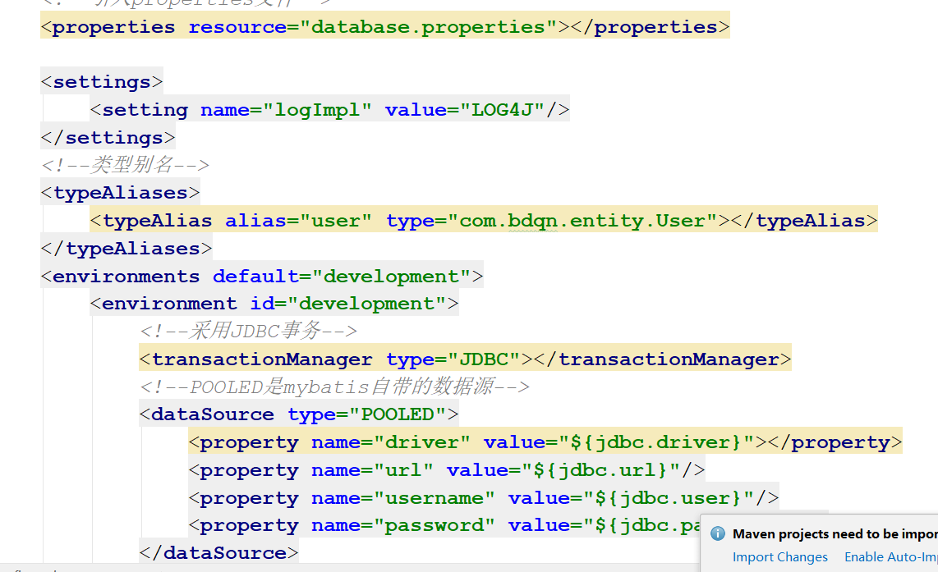Click the property name="password" line
The image size is (938, 572).
(x=444, y=525)
